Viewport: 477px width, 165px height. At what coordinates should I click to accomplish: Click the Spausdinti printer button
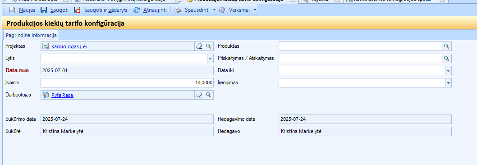[192, 10]
